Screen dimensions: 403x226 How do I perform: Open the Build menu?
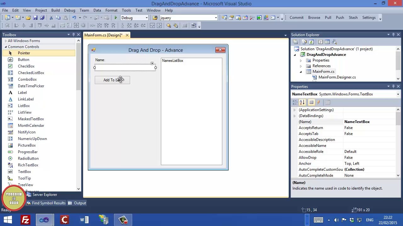click(55, 10)
